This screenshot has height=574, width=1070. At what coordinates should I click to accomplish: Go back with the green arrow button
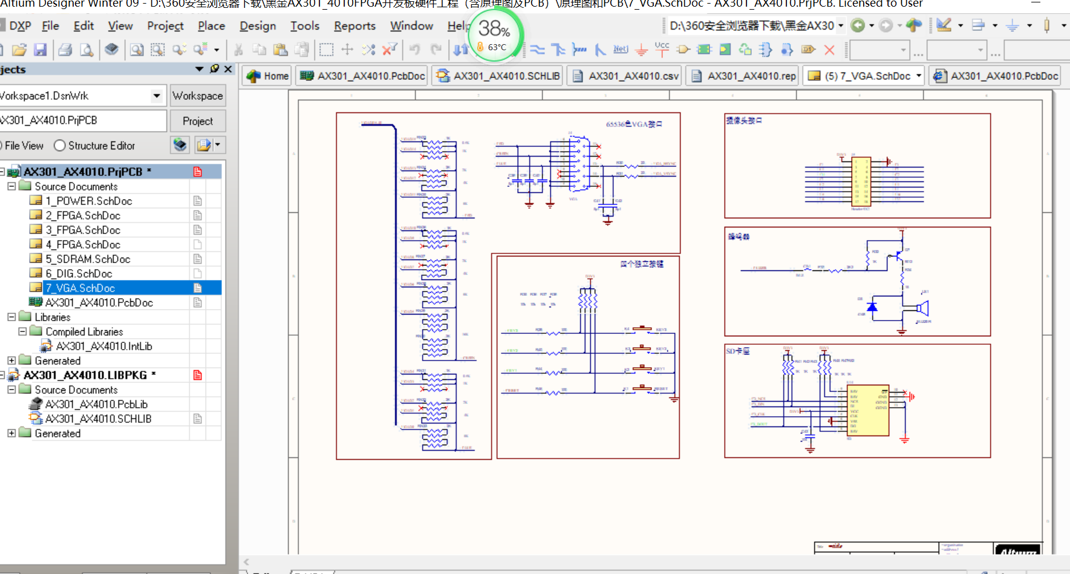coord(858,25)
